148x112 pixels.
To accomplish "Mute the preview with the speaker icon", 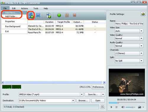I will 123,107.
